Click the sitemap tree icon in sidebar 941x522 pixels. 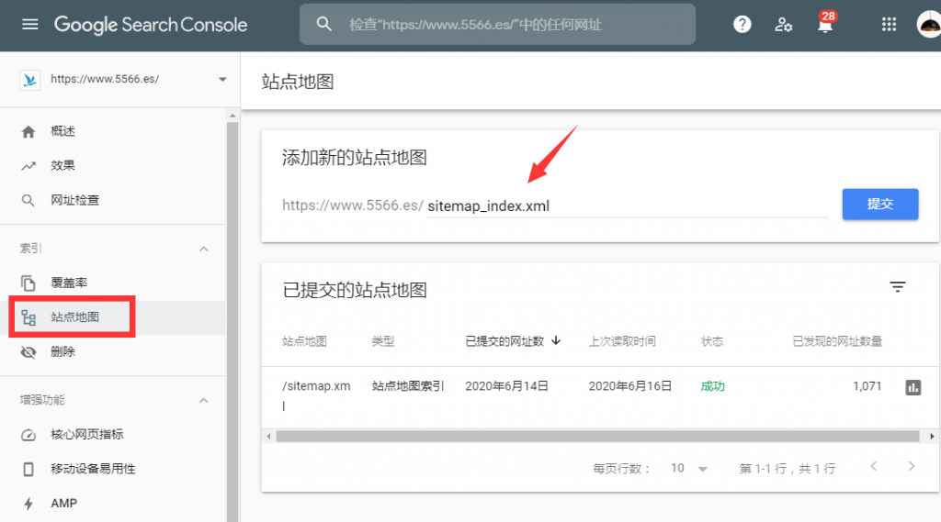[28, 317]
